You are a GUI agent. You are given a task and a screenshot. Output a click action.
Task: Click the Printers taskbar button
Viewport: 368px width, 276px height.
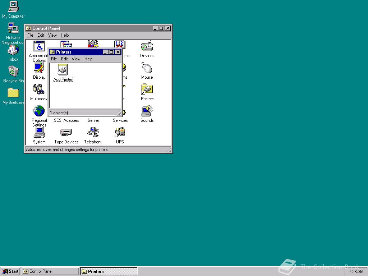[109, 271]
